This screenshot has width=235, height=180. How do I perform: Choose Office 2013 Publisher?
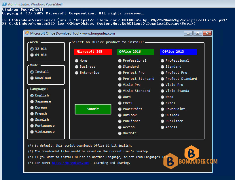172,121
